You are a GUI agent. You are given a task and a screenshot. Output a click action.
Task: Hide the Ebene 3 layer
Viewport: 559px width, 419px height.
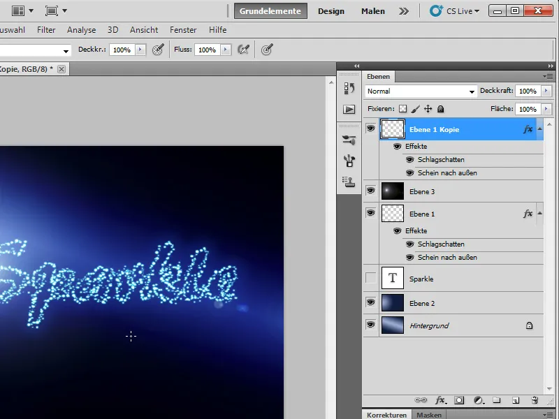click(x=370, y=189)
